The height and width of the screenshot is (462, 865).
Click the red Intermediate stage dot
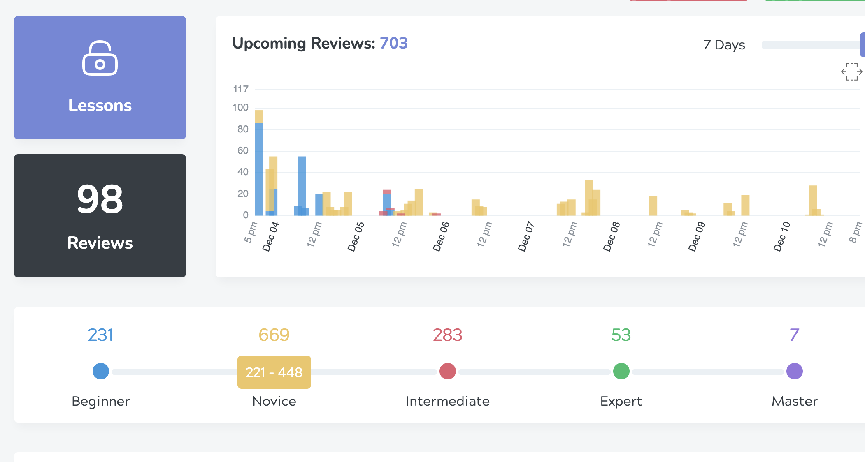[447, 371]
